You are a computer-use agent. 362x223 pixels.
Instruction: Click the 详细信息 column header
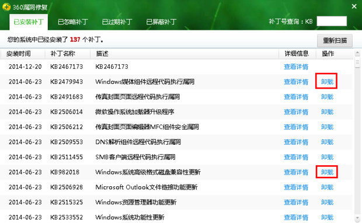(297, 54)
